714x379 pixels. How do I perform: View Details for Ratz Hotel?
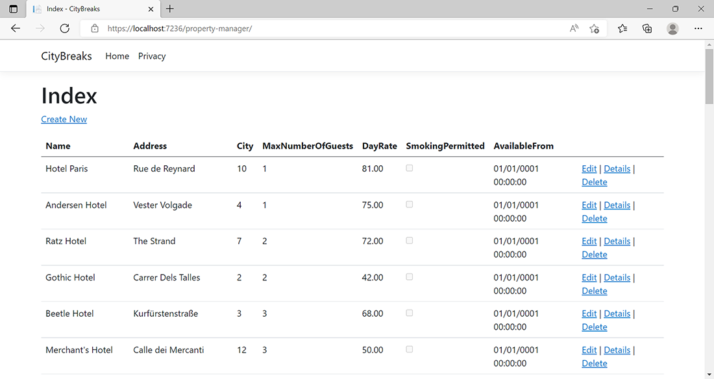click(x=617, y=241)
